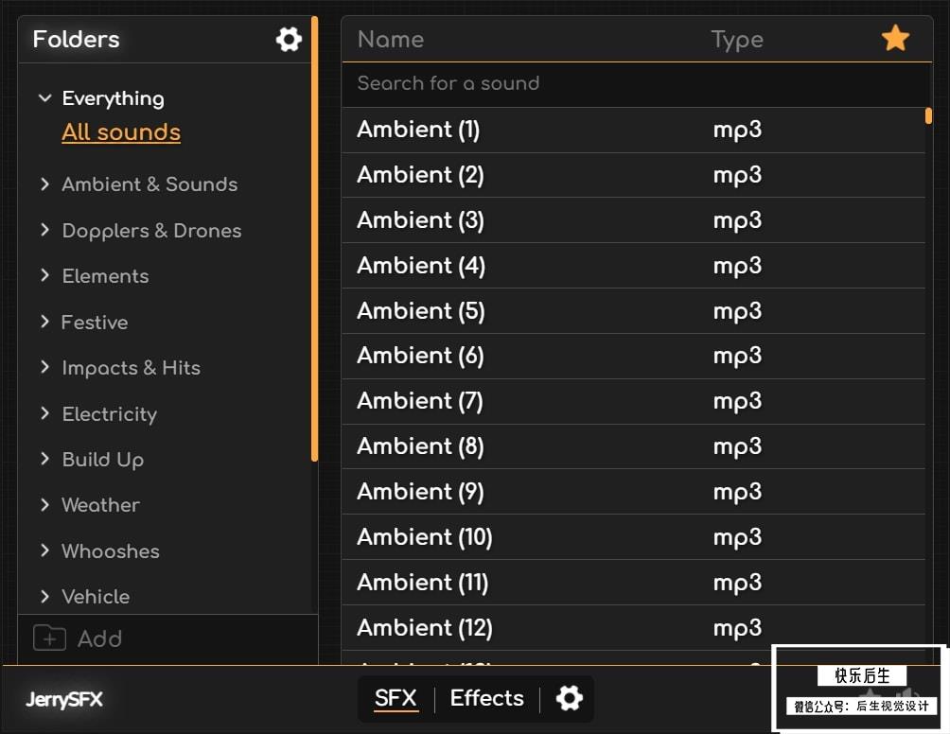Select the Dopplers & Drones folder name

click(151, 231)
